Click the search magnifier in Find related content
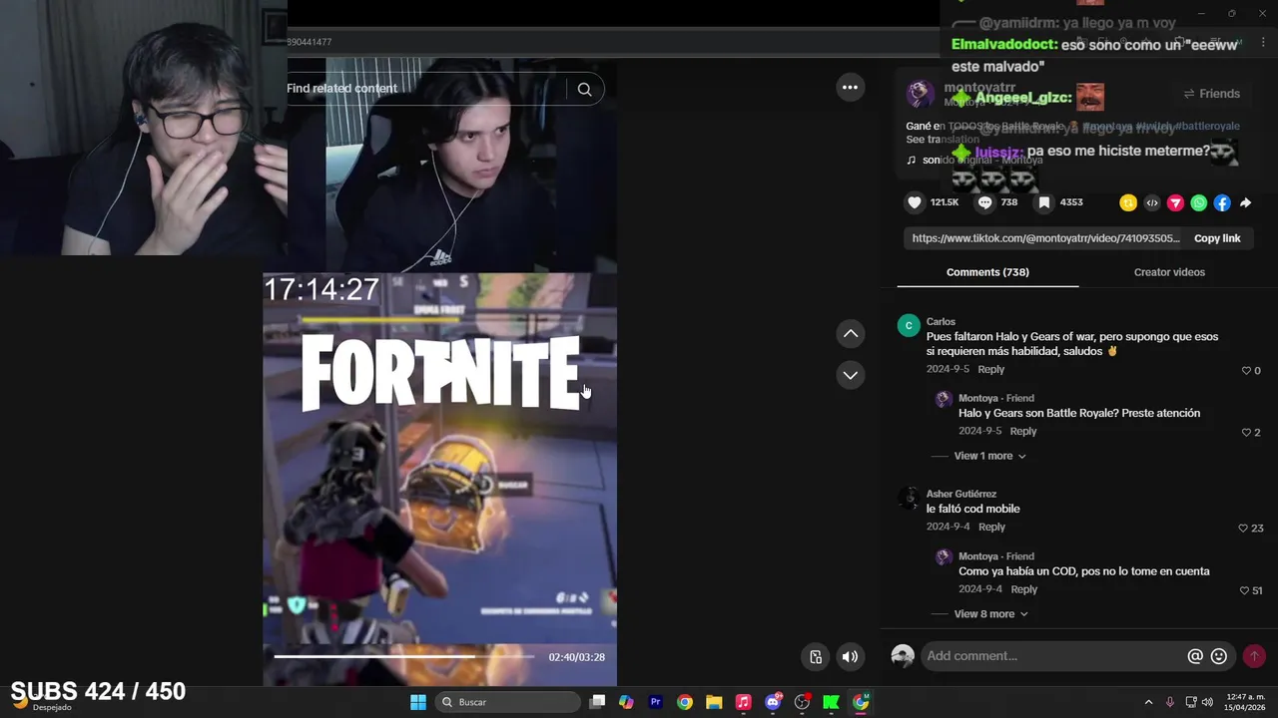Viewport: 1278px width, 718px height. pyautogui.click(x=584, y=89)
